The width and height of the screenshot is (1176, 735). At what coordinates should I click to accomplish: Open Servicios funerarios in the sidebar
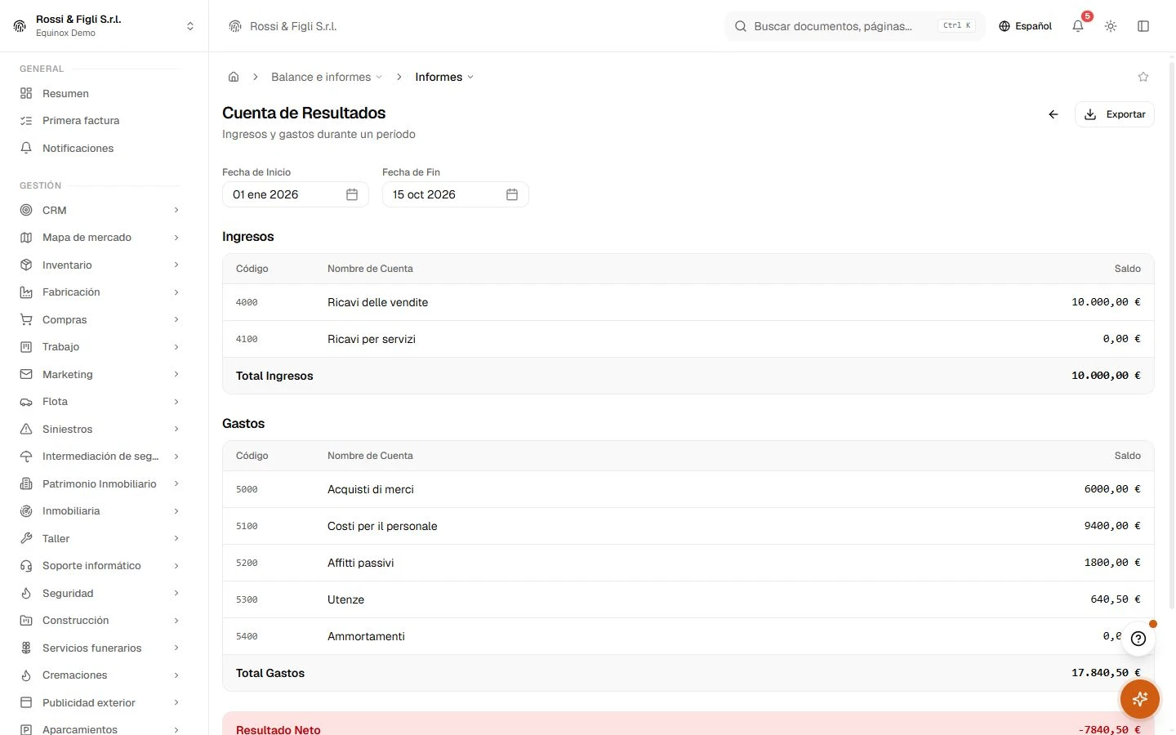click(x=100, y=648)
